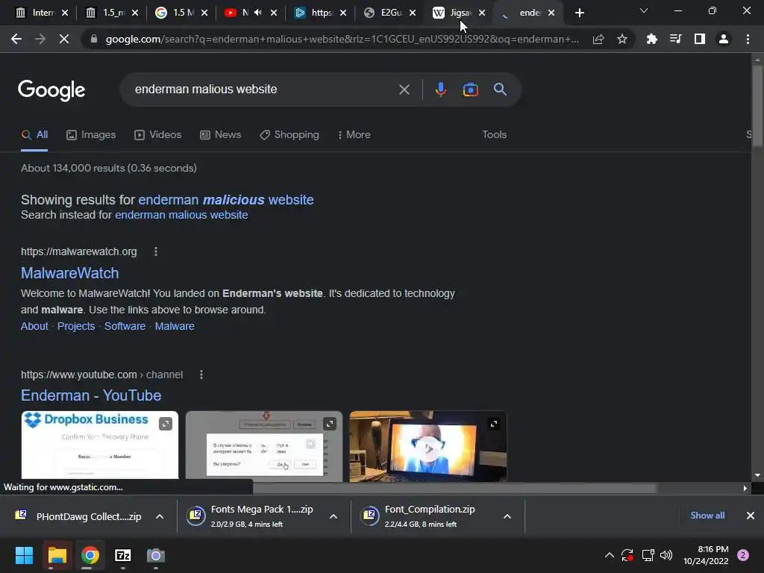Focus the Google search input field

pyautogui.click(x=263, y=90)
